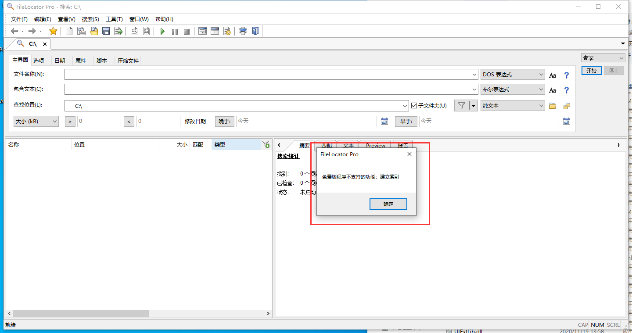This screenshot has height=333, width=632.
Task: Close the C:\ search tab
Action: 45,44
